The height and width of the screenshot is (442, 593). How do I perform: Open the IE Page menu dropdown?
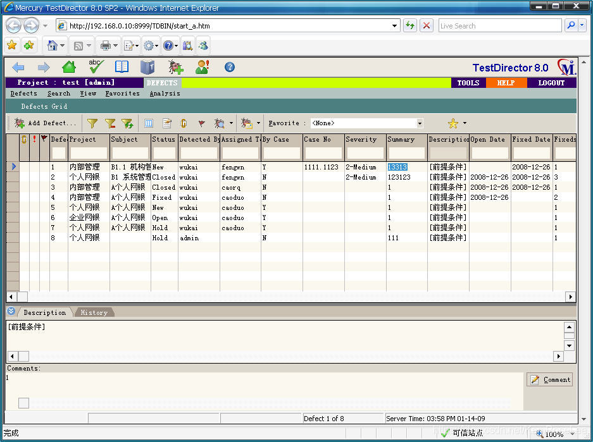[137, 46]
